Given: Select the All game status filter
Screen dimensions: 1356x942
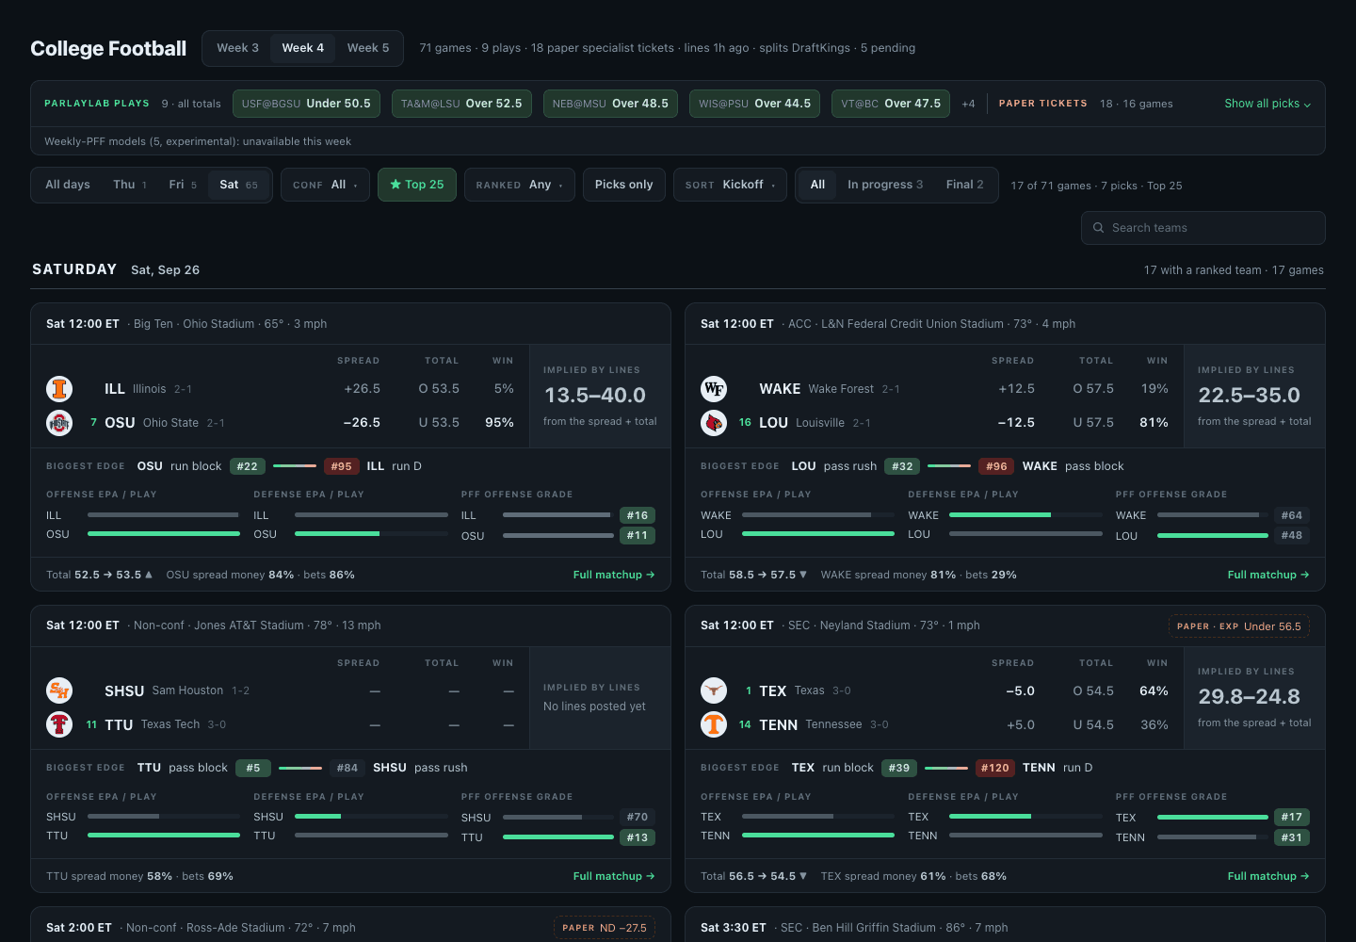Looking at the screenshot, I should tap(817, 185).
